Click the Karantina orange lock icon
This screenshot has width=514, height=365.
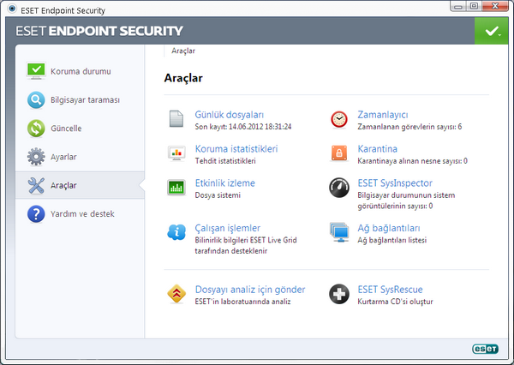coord(339,153)
